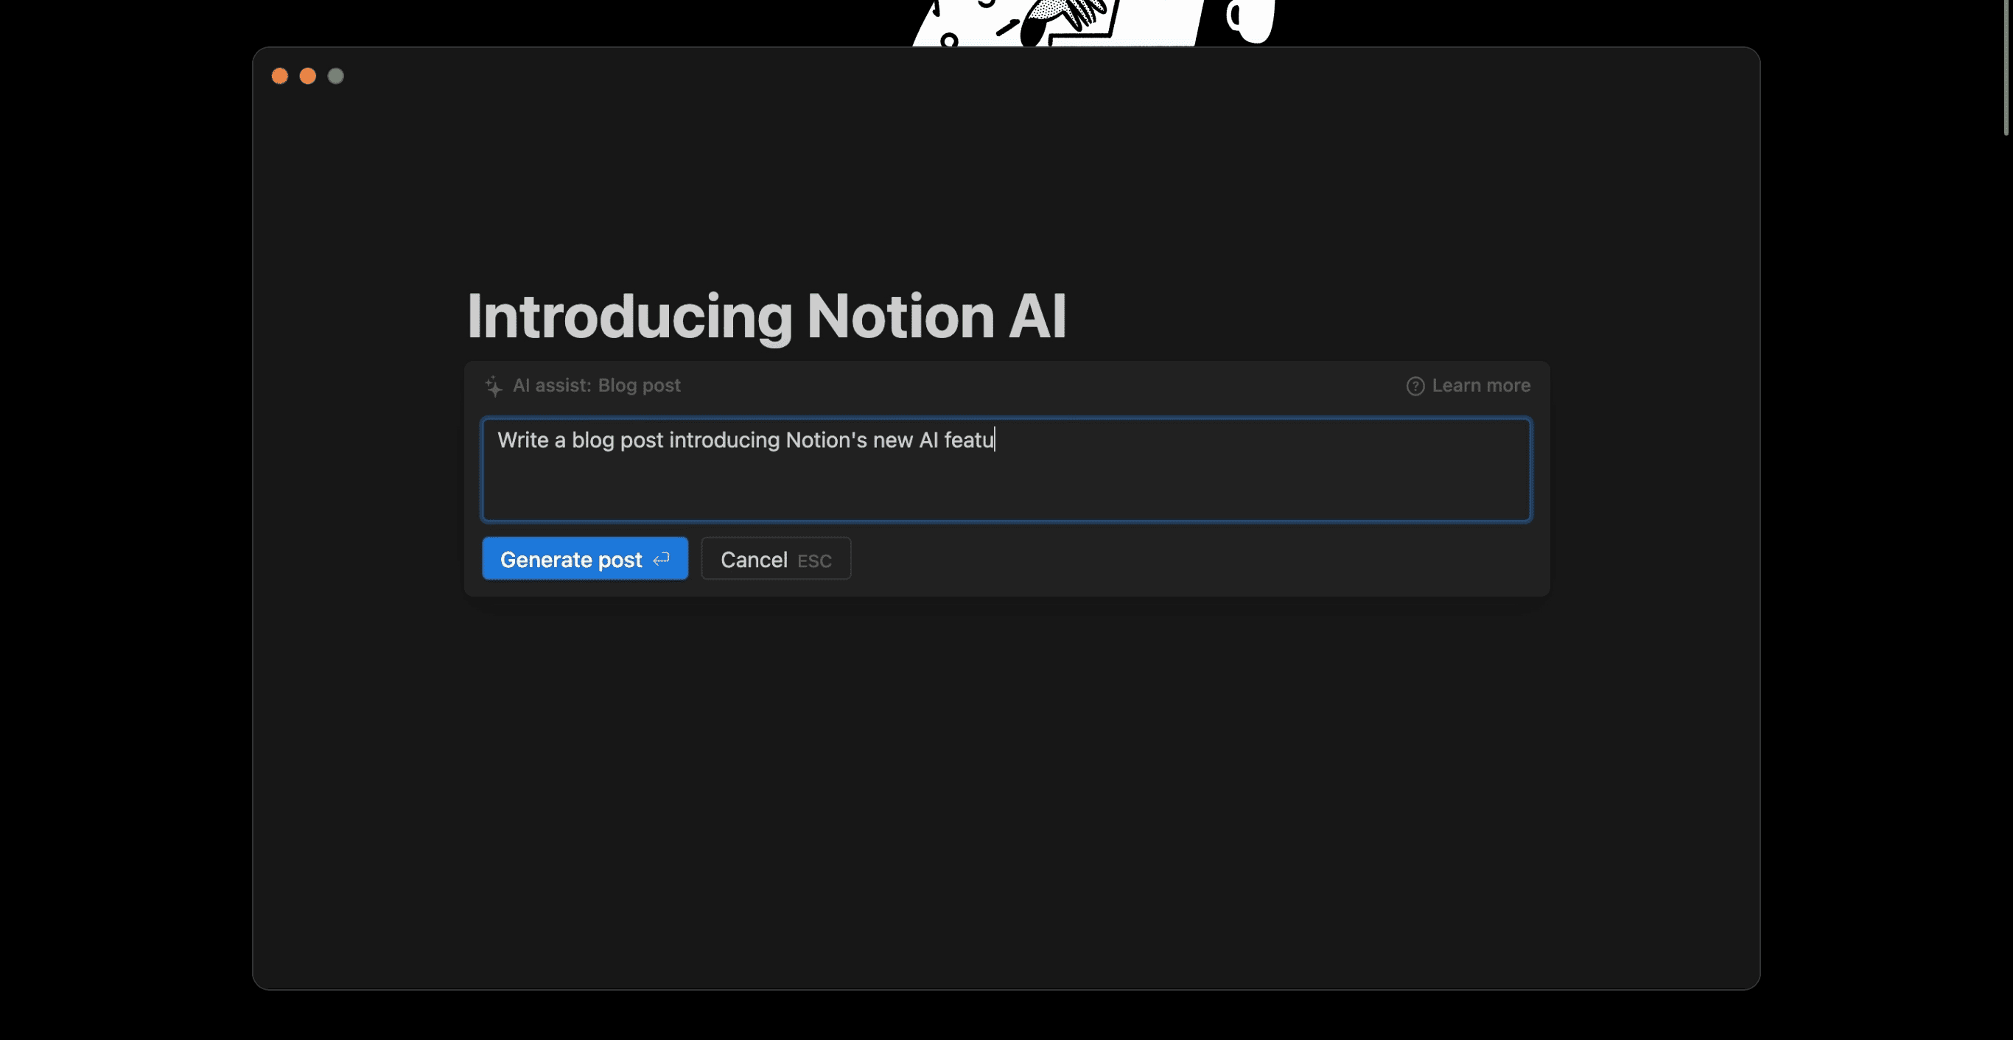Click the AI assist: Blog post label
Viewport: 2013px width, 1040px height.
click(x=596, y=385)
